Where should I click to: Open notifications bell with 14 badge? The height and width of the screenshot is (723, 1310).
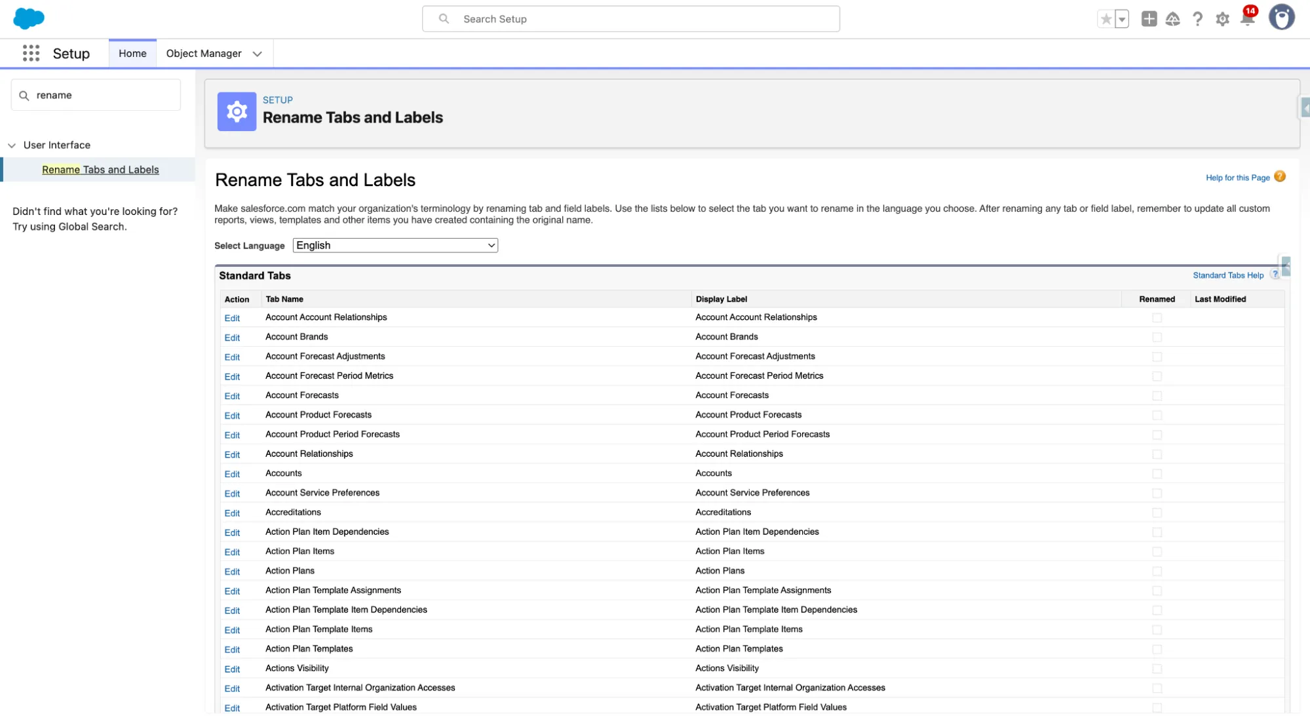tap(1248, 19)
